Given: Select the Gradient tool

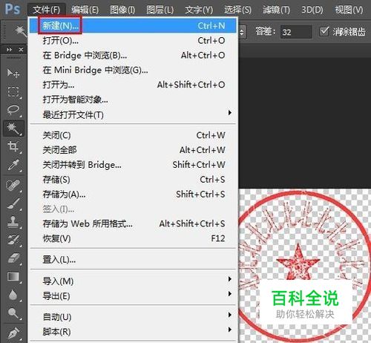Looking at the screenshot, I should click(x=13, y=276).
